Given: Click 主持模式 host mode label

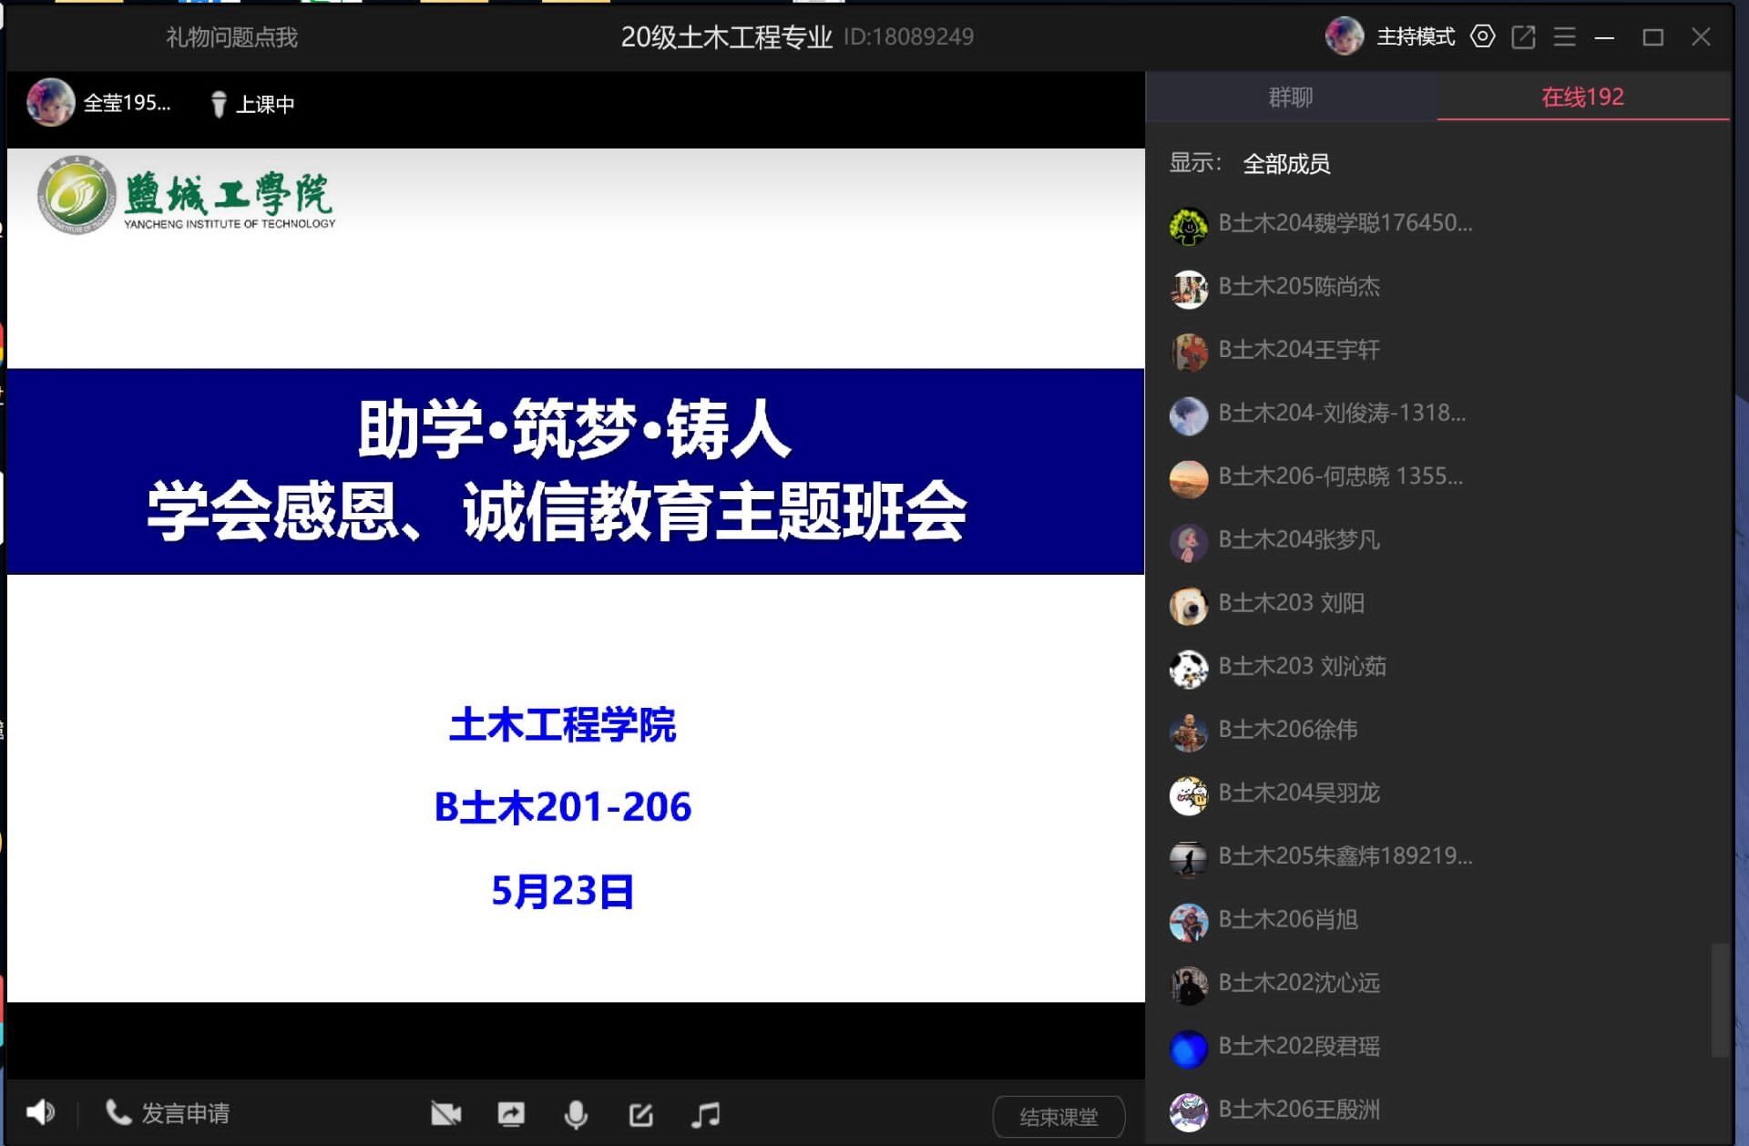Looking at the screenshot, I should tap(1416, 36).
